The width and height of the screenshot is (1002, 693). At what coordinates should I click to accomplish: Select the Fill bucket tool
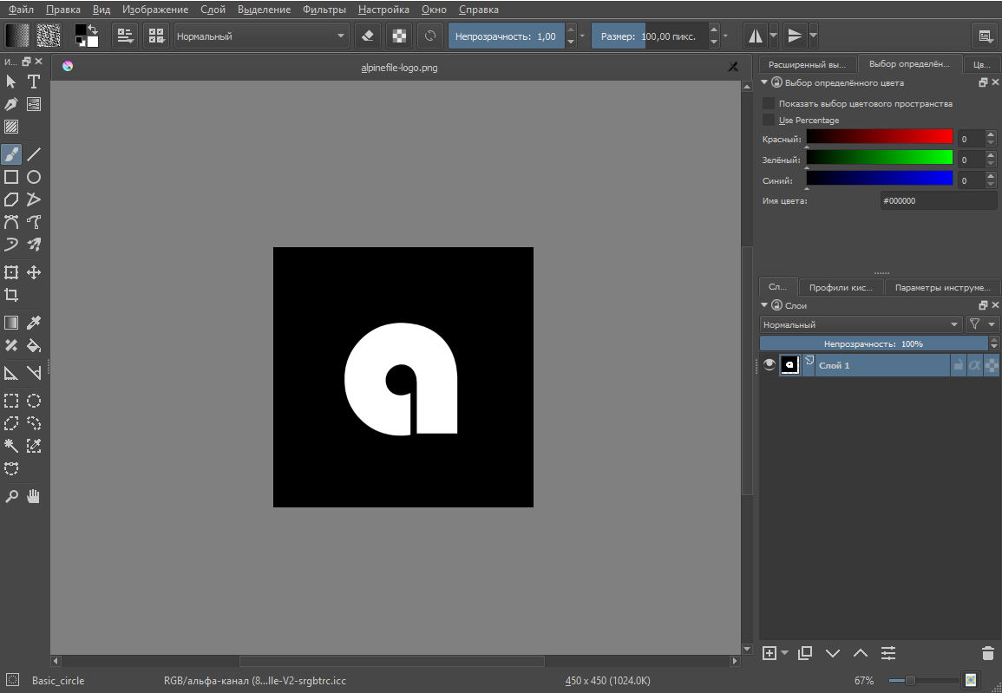click(x=34, y=345)
